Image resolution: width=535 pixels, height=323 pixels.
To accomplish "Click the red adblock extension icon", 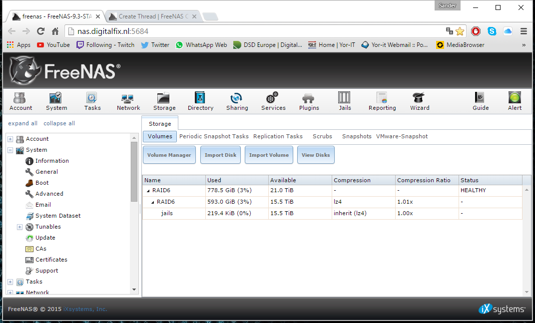I will coord(476,31).
